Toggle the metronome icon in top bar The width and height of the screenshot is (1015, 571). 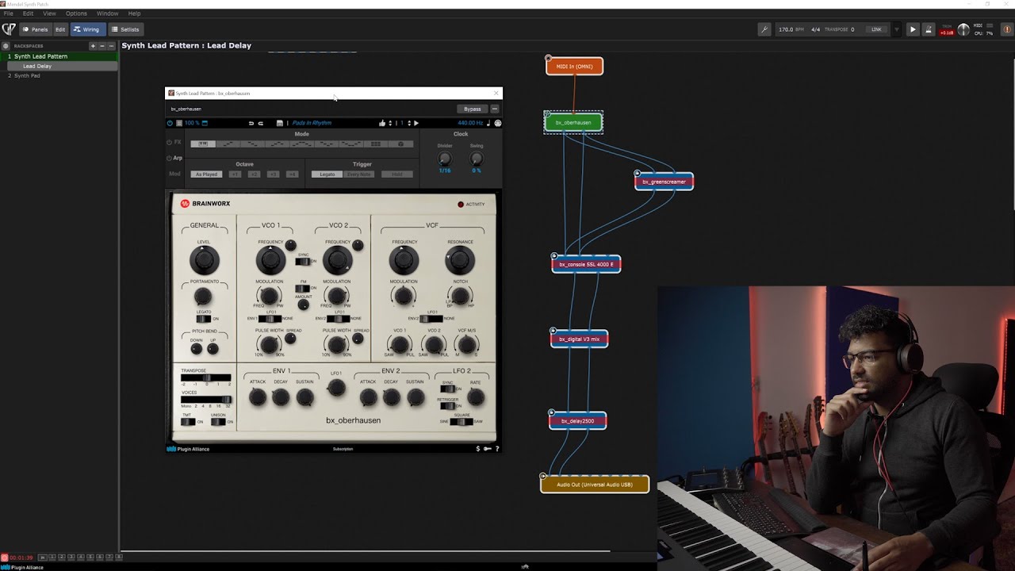929,29
